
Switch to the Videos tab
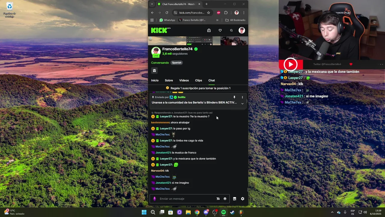[184, 80]
